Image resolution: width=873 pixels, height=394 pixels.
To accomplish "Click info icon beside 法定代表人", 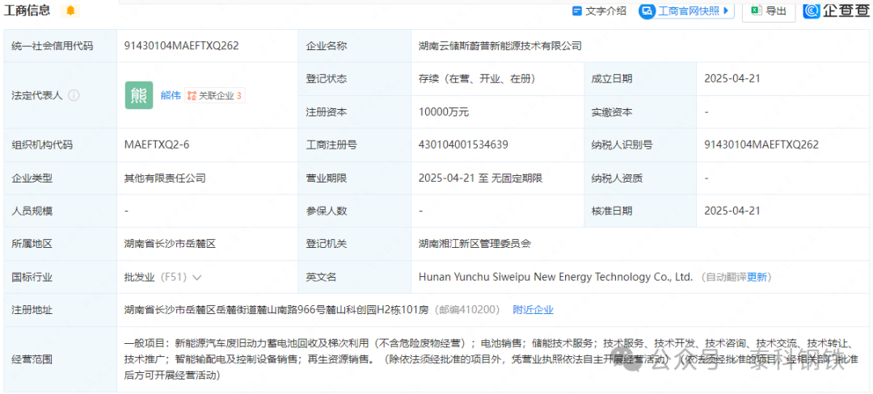I will [74, 95].
